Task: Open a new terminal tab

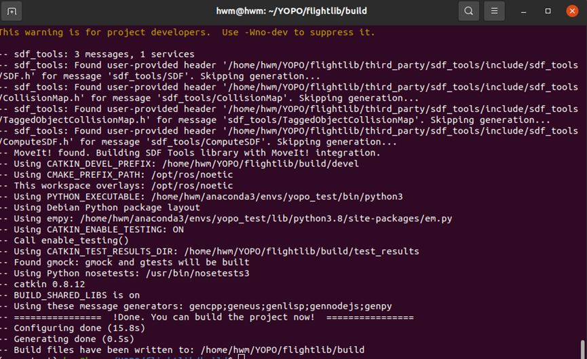Action: click(x=12, y=11)
